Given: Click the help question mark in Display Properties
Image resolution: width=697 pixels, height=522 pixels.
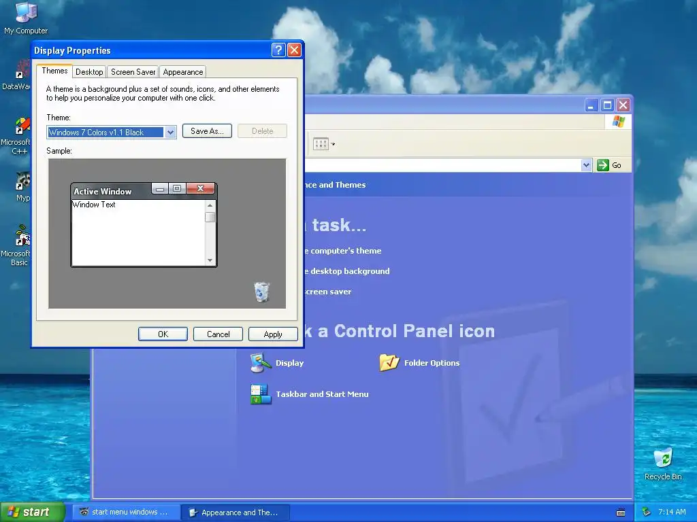Looking at the screenshot, I should point(278,50).
